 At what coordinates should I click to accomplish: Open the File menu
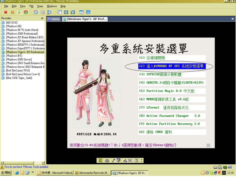tap(6, 6)
